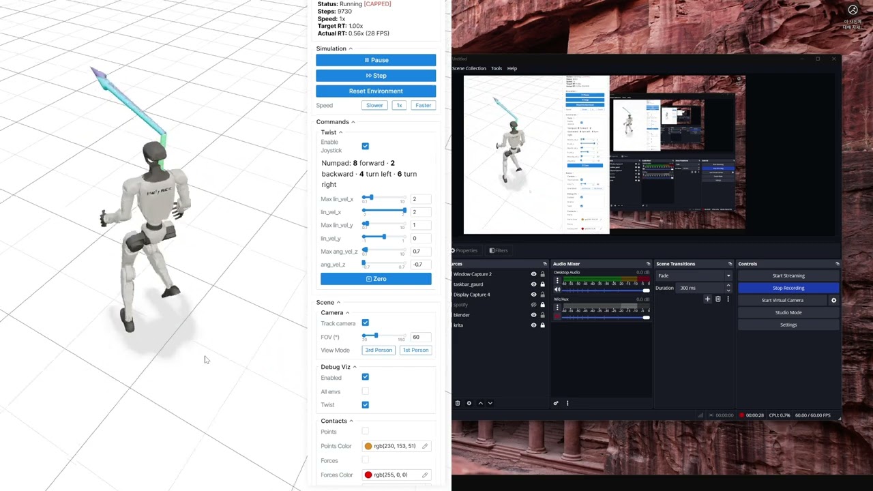Disable the Enable Joystick checkbox
Viewport: 873px width, 491px height.
click(366, 146)
